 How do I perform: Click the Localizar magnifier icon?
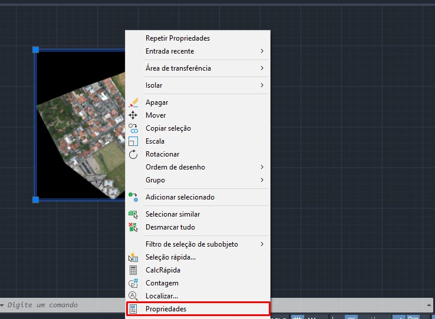pos(133,296)
